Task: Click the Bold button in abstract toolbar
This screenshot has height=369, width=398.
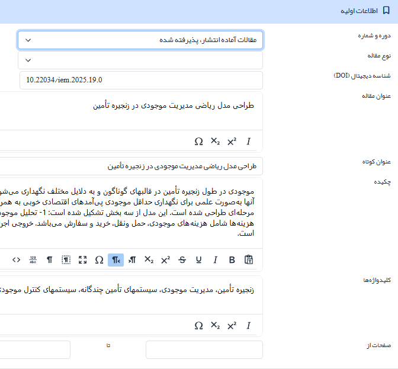Action: point(232,259)
